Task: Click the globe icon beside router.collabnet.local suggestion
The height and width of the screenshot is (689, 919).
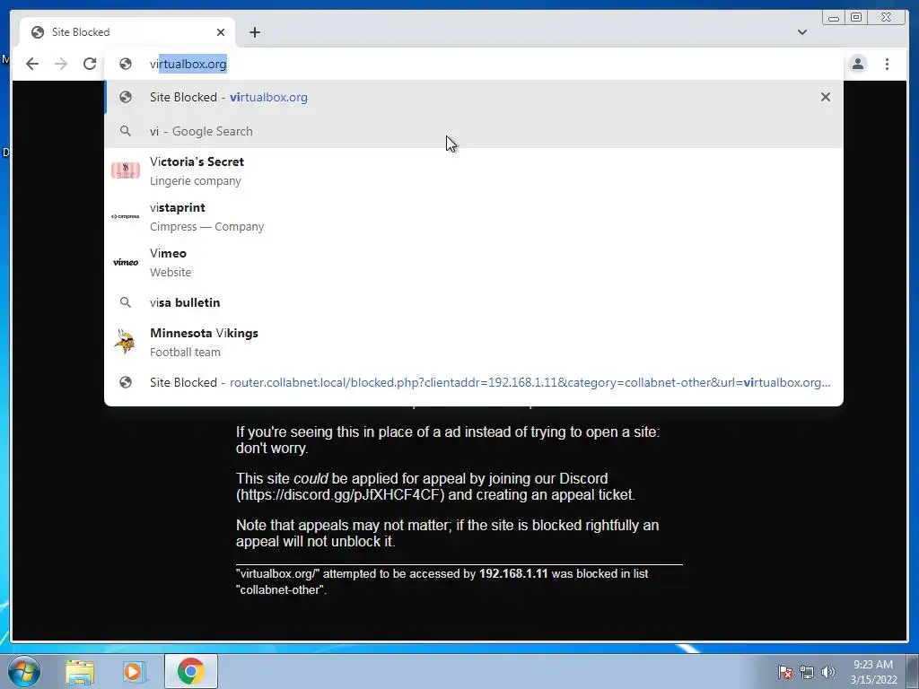Action: tap(126, 382)
